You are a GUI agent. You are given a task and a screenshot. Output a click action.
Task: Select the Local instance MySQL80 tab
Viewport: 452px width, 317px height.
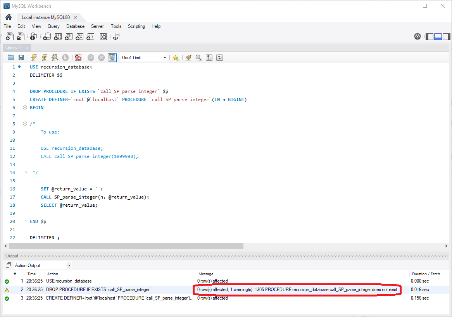click(x=45, y=17)
